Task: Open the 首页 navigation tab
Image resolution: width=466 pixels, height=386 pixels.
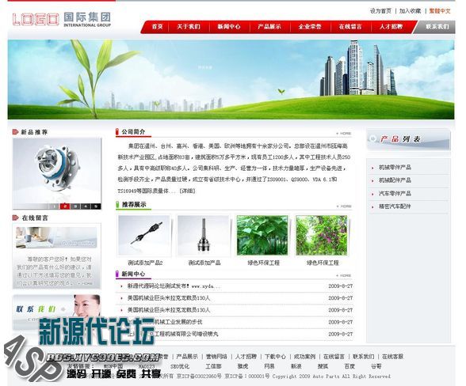Action: pyautogui.click(x=157, y=27)
